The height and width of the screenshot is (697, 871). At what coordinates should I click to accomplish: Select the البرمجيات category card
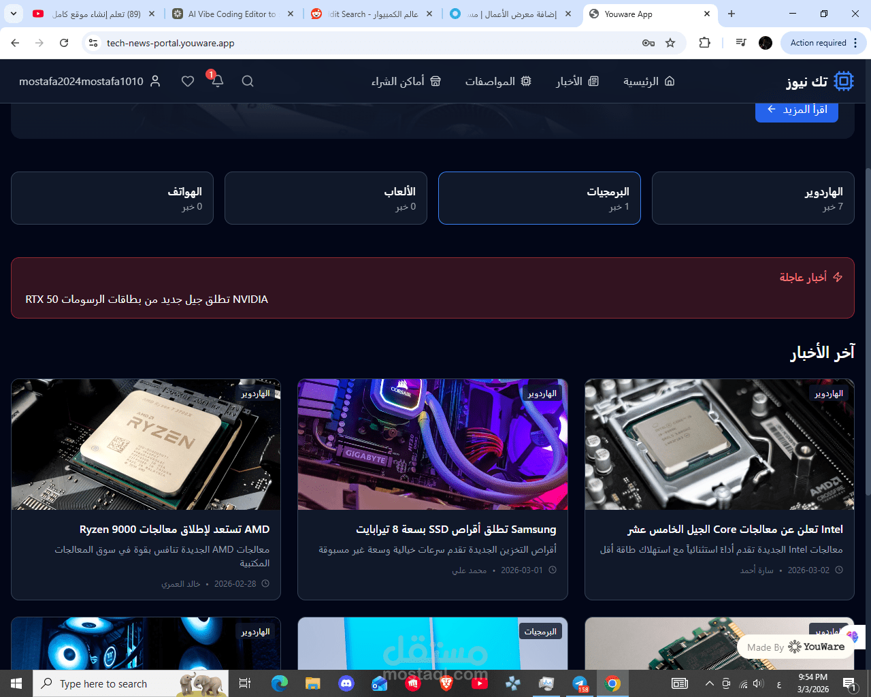540,198
